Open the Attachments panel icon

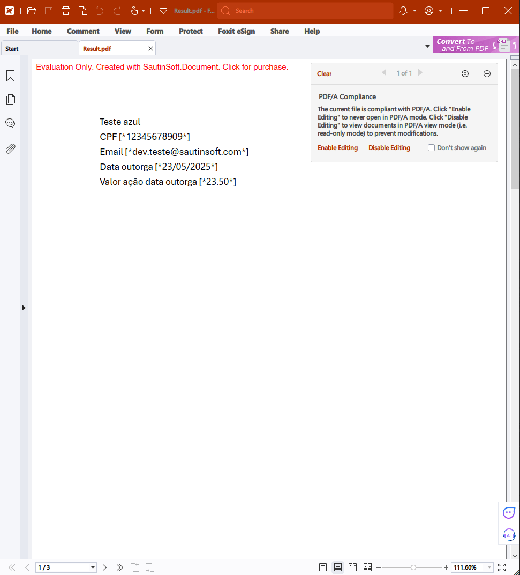[x=10, y=148]
